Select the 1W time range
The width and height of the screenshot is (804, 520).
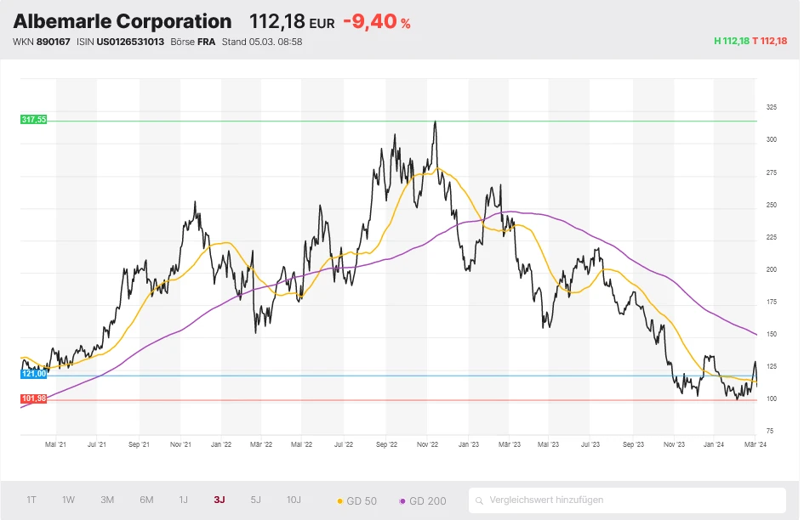click(68, 500)
